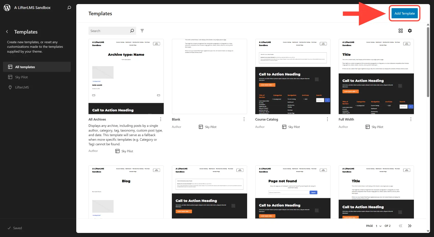Screen dimensions: 434x237
Task: Open actions menu for Blank template
Action: (x=244, y=119)
